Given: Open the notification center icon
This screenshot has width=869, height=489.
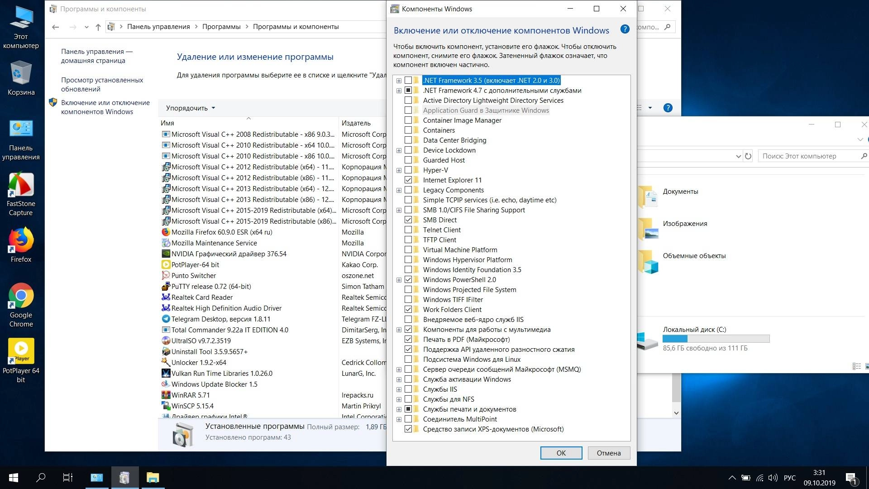Looking at the screenshot, I should click(851, 478).
